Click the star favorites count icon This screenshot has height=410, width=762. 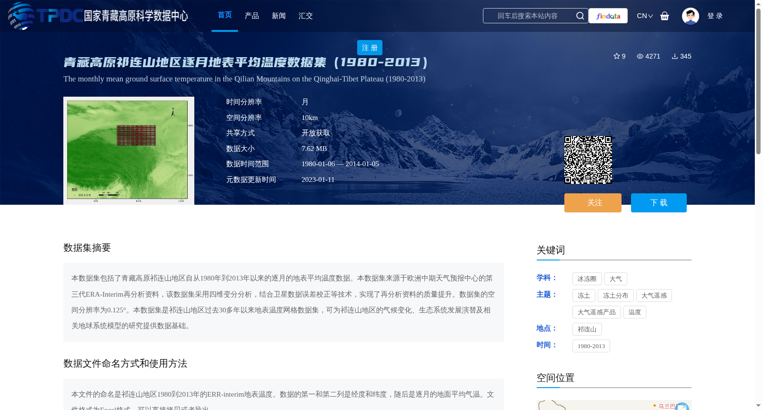click(x=617, y=56)
